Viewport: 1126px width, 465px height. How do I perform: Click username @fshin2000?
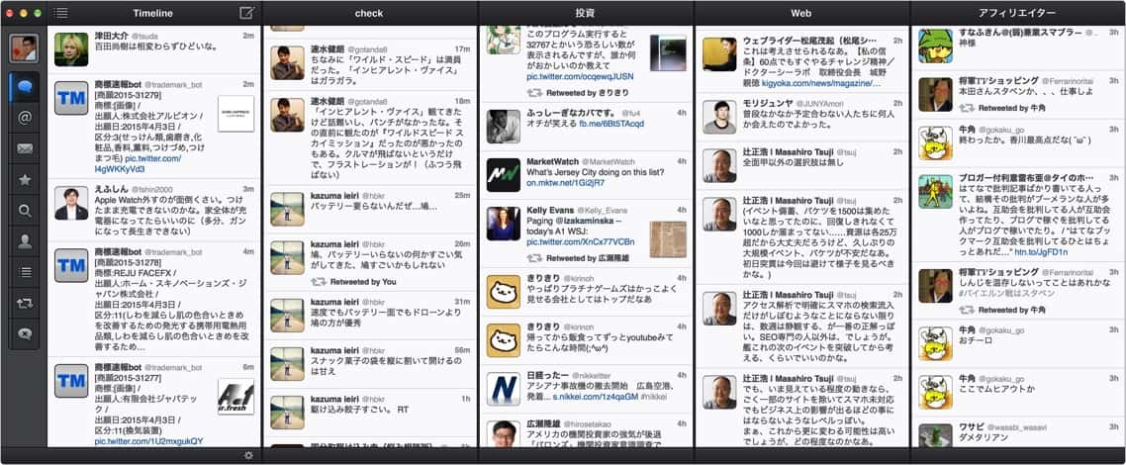coord(152,189)
